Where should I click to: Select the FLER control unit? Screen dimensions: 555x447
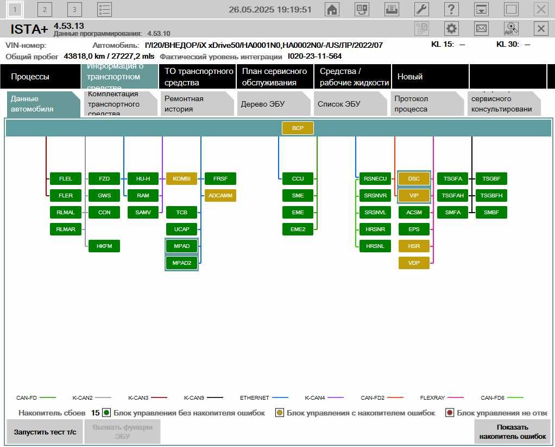point(66,195)
